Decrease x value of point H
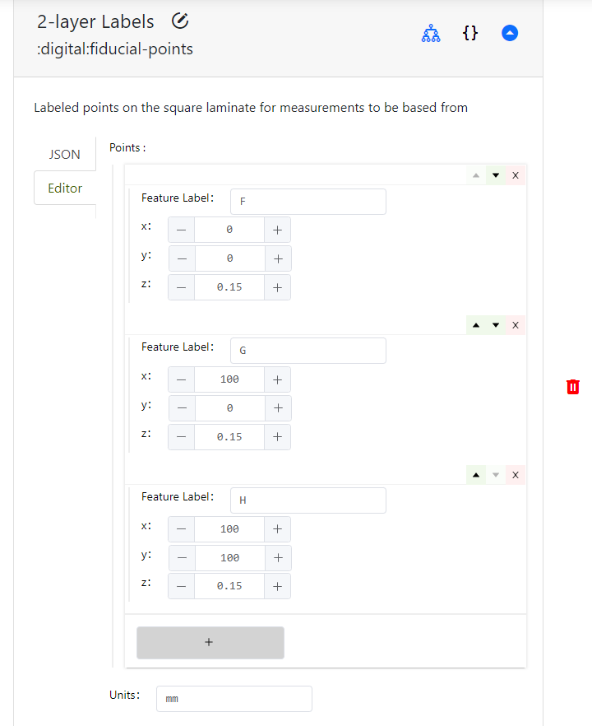Screen dimensions: 592x726 click(x=181, y=529)
